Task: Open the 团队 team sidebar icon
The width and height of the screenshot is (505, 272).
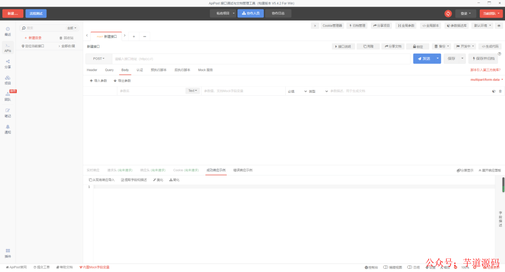Action: tap(8, 97)
